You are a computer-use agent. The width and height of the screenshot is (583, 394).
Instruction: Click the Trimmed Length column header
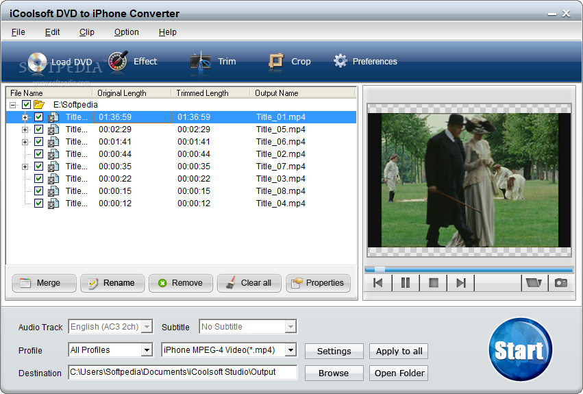(x=210, y=93)
